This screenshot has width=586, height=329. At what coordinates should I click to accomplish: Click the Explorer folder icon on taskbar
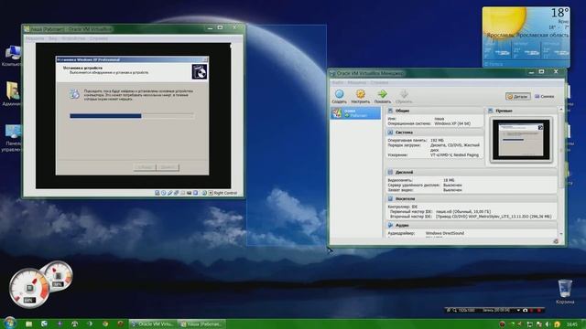(x=28, y=324)
